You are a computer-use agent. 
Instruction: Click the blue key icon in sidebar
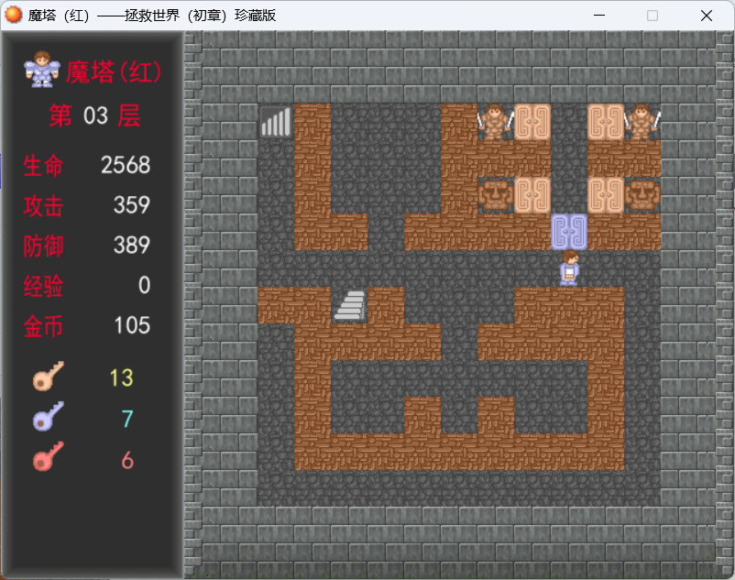click(48, 416)
